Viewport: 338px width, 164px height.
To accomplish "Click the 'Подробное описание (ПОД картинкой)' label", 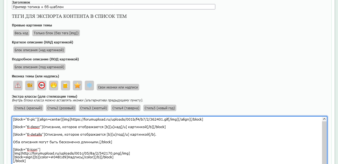I will point(45,59).
